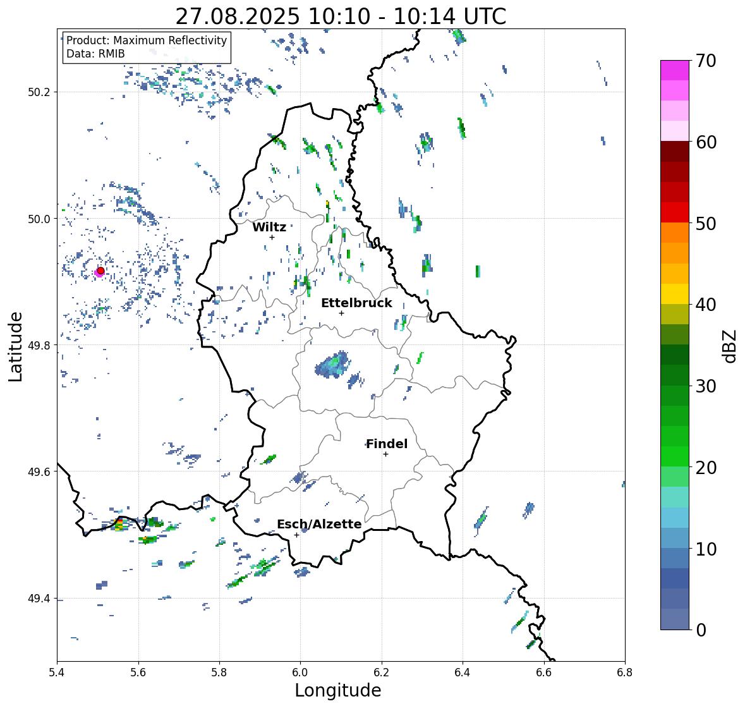
Task: Pick the magenta swatch at colorbar top
Action: coord(675,70)
